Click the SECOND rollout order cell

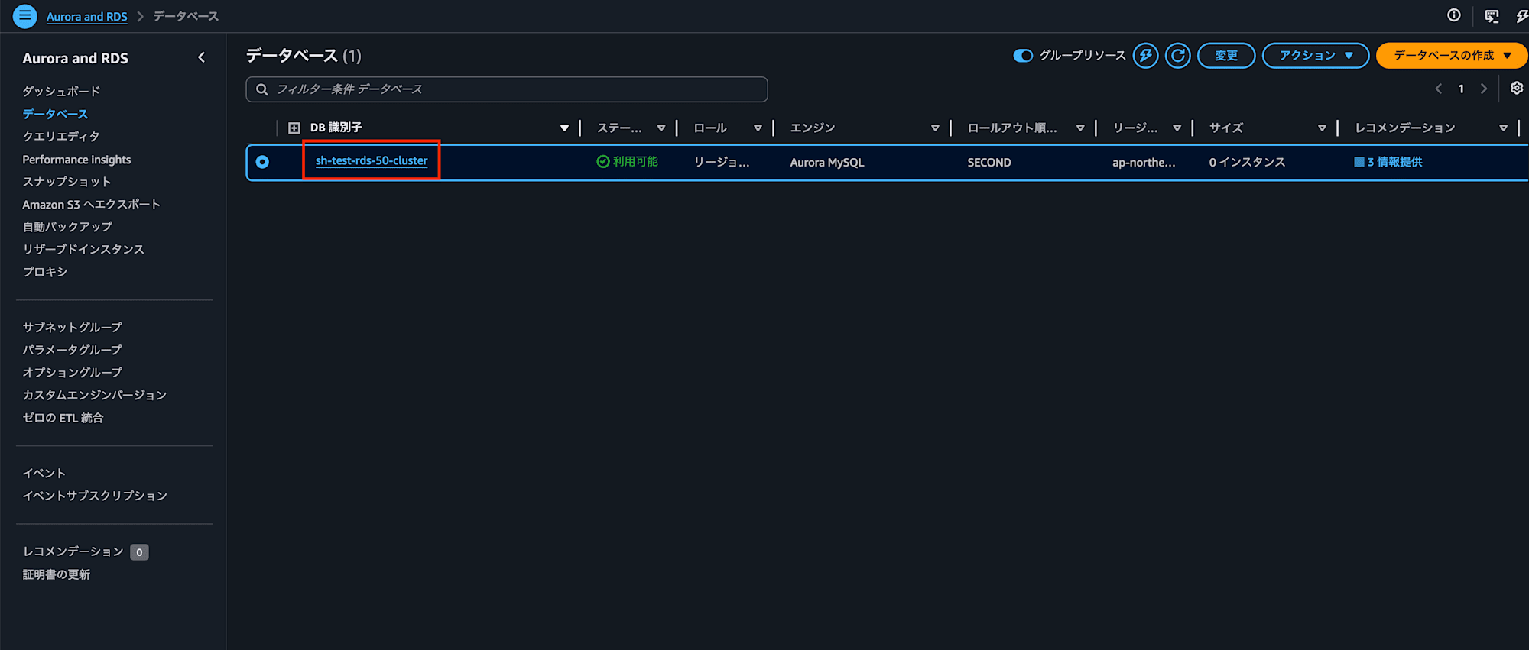[x=989, y=162]
